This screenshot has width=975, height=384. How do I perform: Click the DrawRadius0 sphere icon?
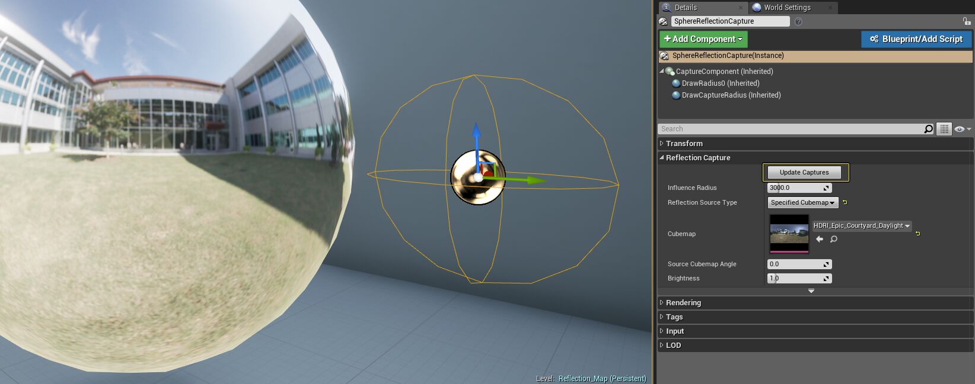676,83
